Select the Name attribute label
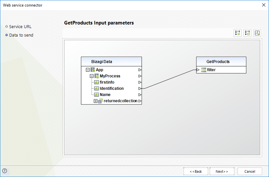Screen dimensions: 269x177 105,95
